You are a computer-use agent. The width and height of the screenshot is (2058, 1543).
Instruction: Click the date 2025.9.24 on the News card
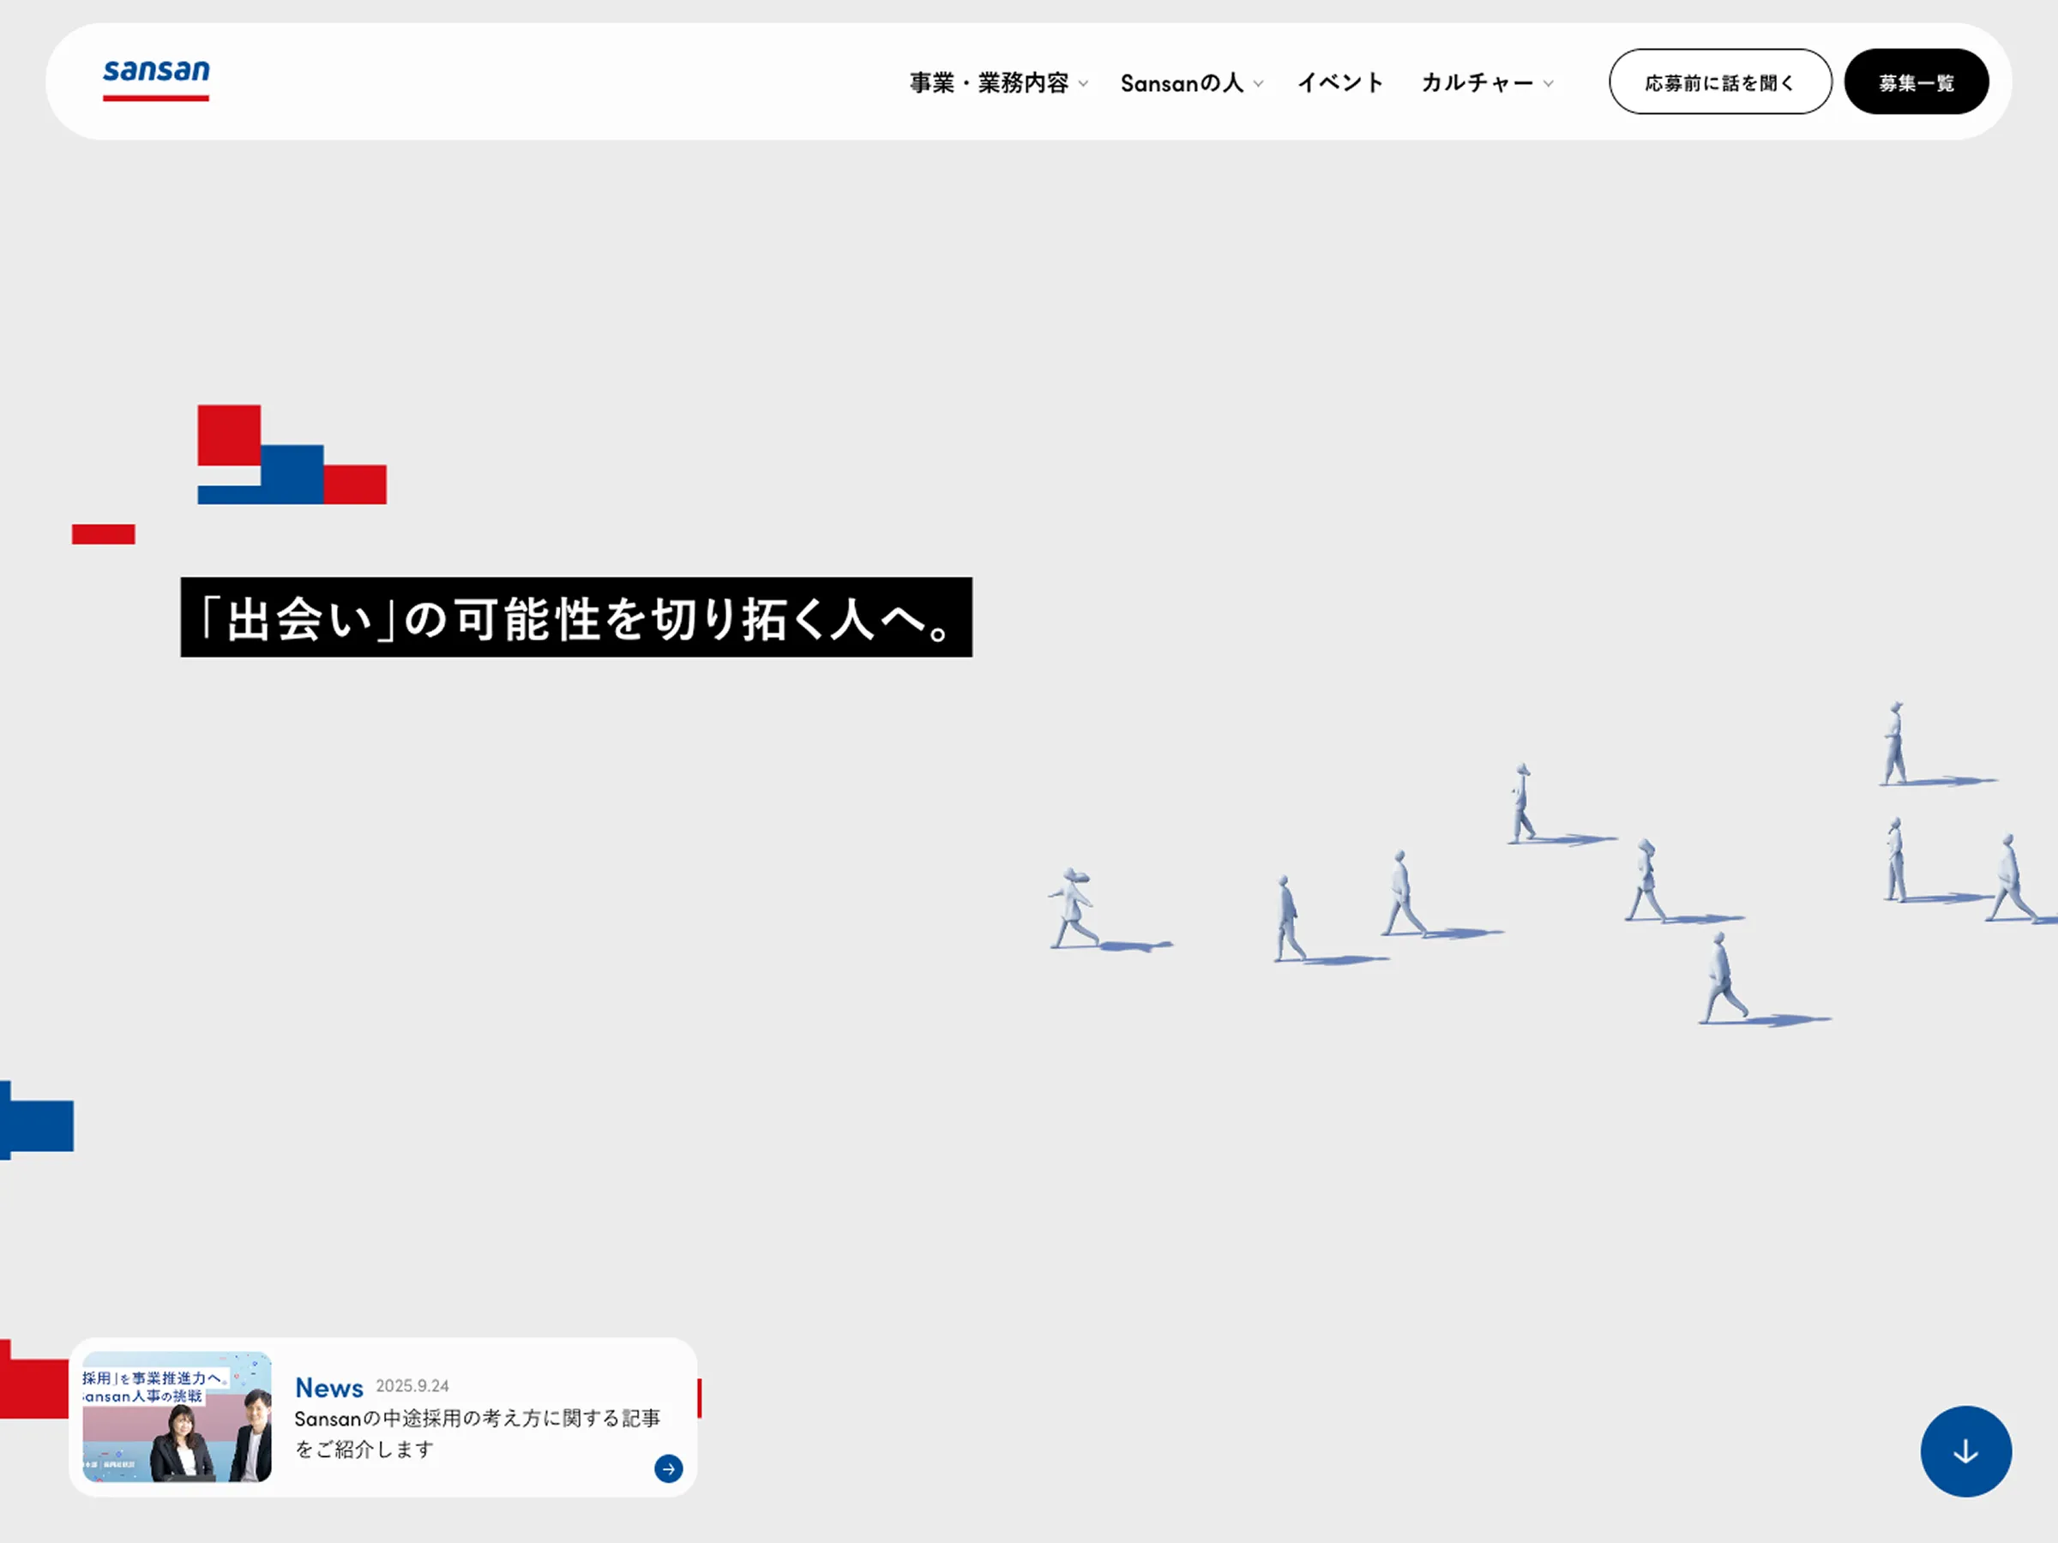412,1385
